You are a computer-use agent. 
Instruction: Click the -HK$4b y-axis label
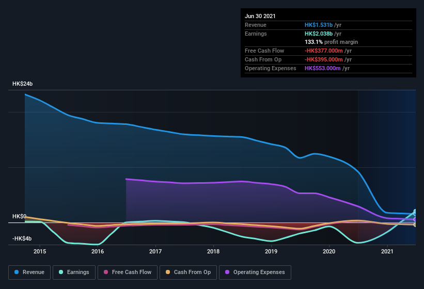(x=22, y=238)
